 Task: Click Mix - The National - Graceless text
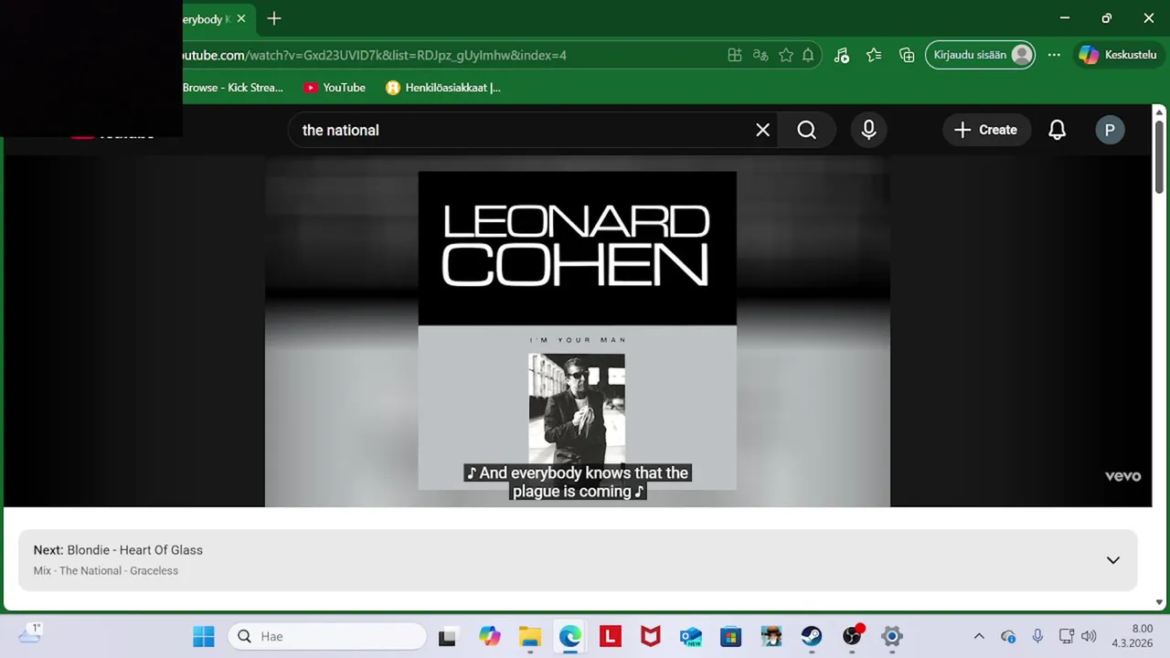(x=106, y=571)
